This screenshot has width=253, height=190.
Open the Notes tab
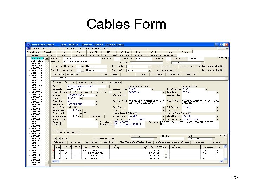pos(102,82)
